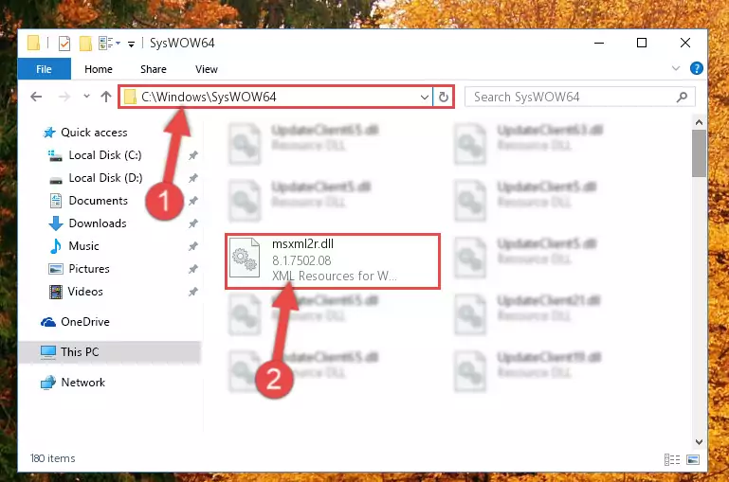Click the Music note sidebar icon
Viewport: 729px width, 482px height.
(56, 246)
